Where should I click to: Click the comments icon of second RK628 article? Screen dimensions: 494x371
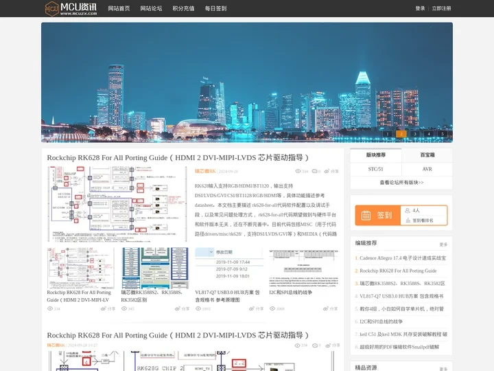point(315,346)
